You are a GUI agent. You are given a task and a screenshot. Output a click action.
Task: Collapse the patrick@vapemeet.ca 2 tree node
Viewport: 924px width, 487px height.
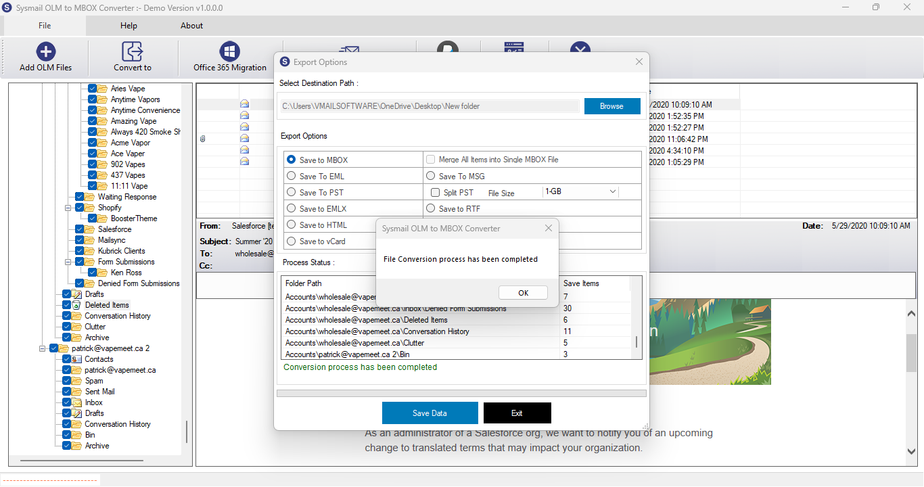(42, 348)
